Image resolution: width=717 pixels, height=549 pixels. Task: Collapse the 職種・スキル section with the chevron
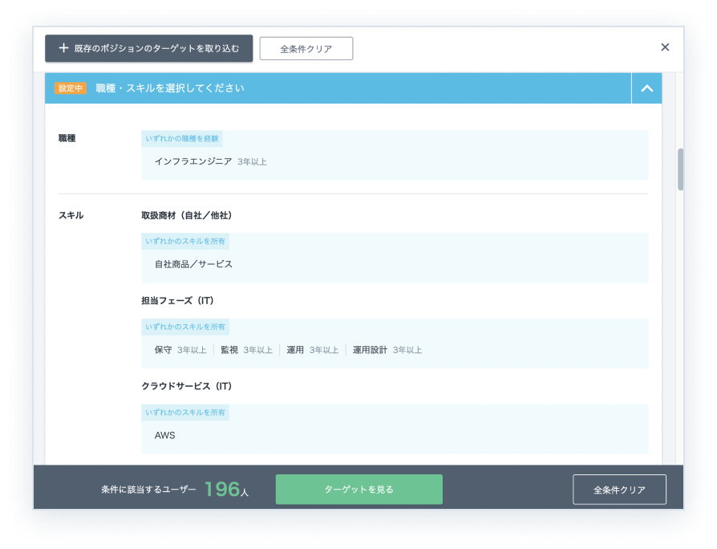click(646, 88)
